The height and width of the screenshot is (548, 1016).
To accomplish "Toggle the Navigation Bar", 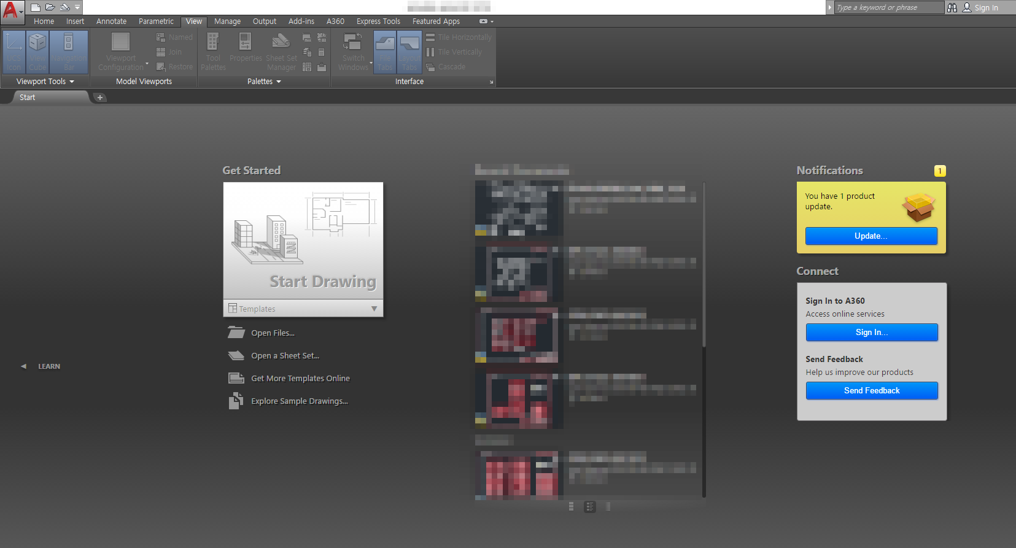I will 69,52.
